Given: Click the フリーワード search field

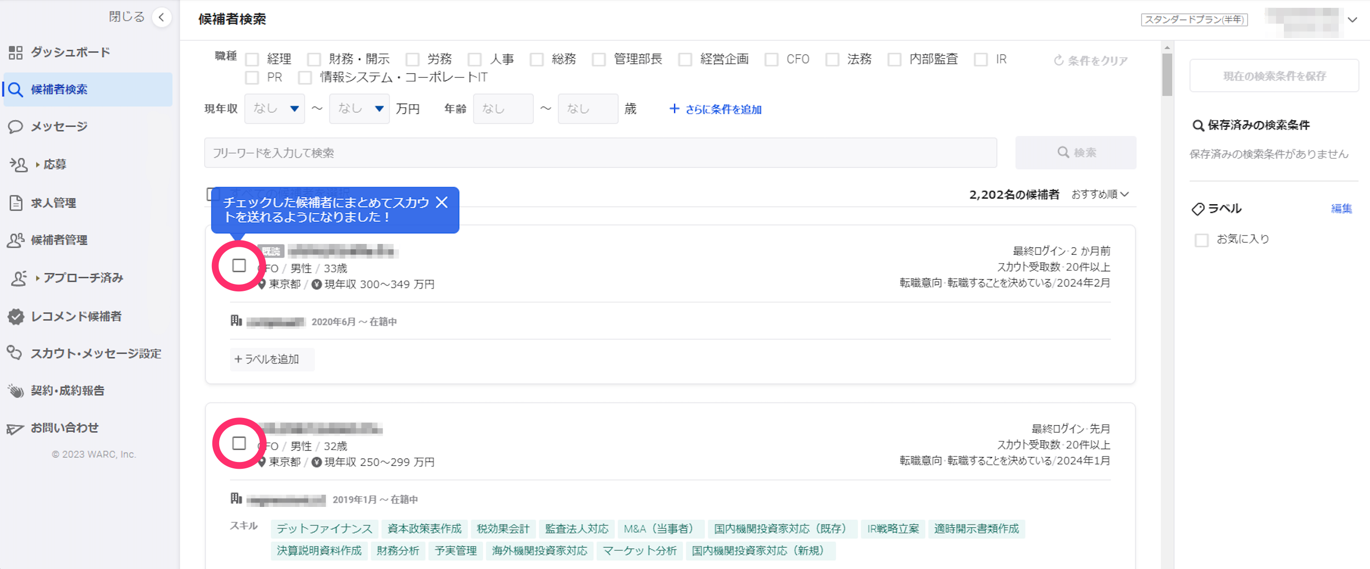Looking at the screenshot, I should pos(600,153).
